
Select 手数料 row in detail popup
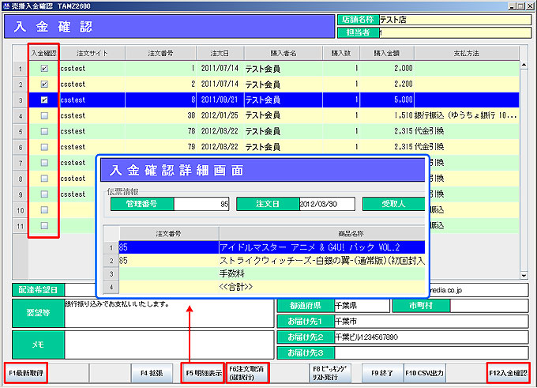pos(272,273)
